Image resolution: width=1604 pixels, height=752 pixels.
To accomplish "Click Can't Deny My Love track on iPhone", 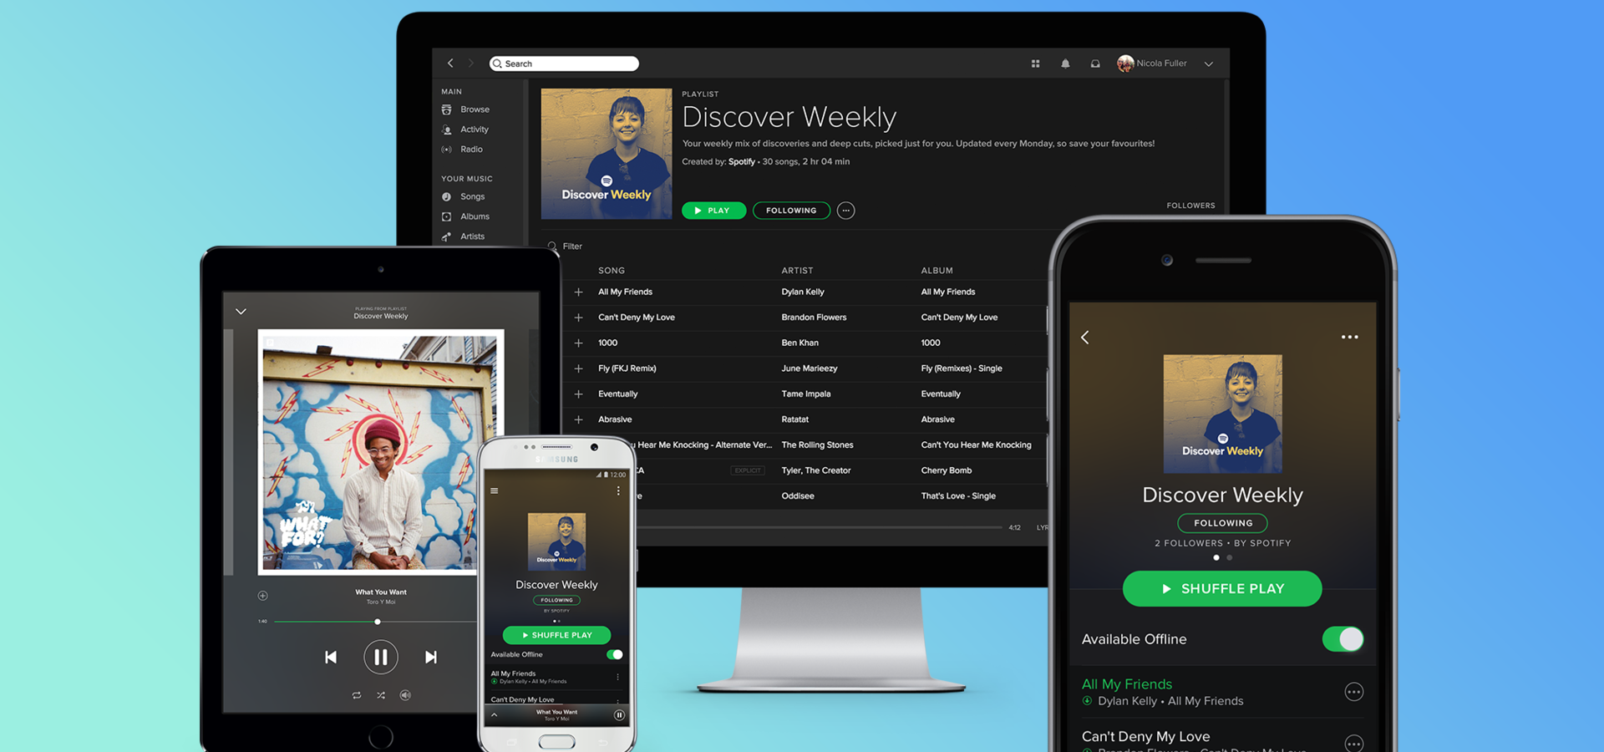I will point(1146,737).
